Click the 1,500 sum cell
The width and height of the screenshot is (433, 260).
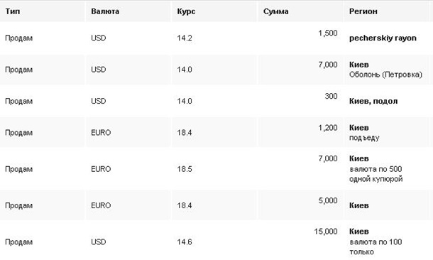pyautogui.click(x=328, y=33)
